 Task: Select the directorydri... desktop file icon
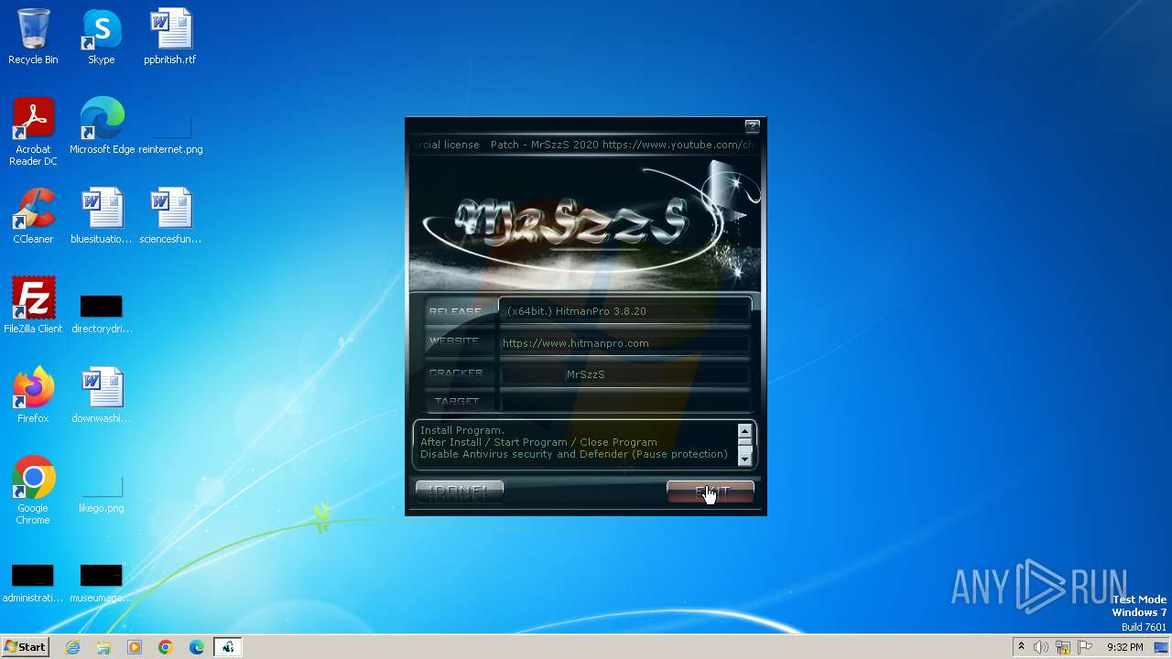(x=102, y=313)
